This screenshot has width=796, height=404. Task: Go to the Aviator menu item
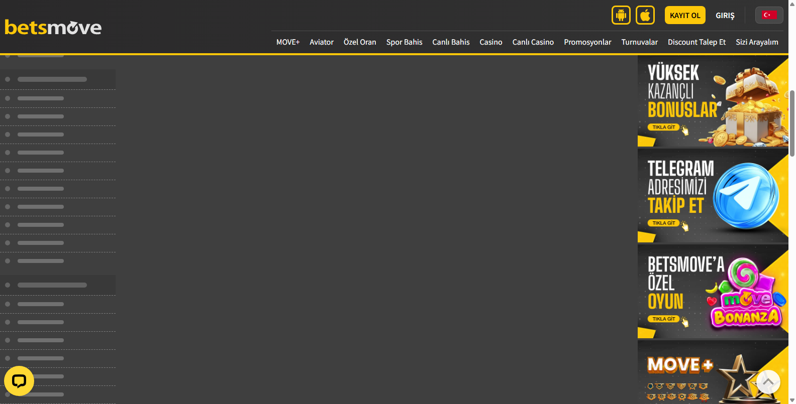[322, 42]
